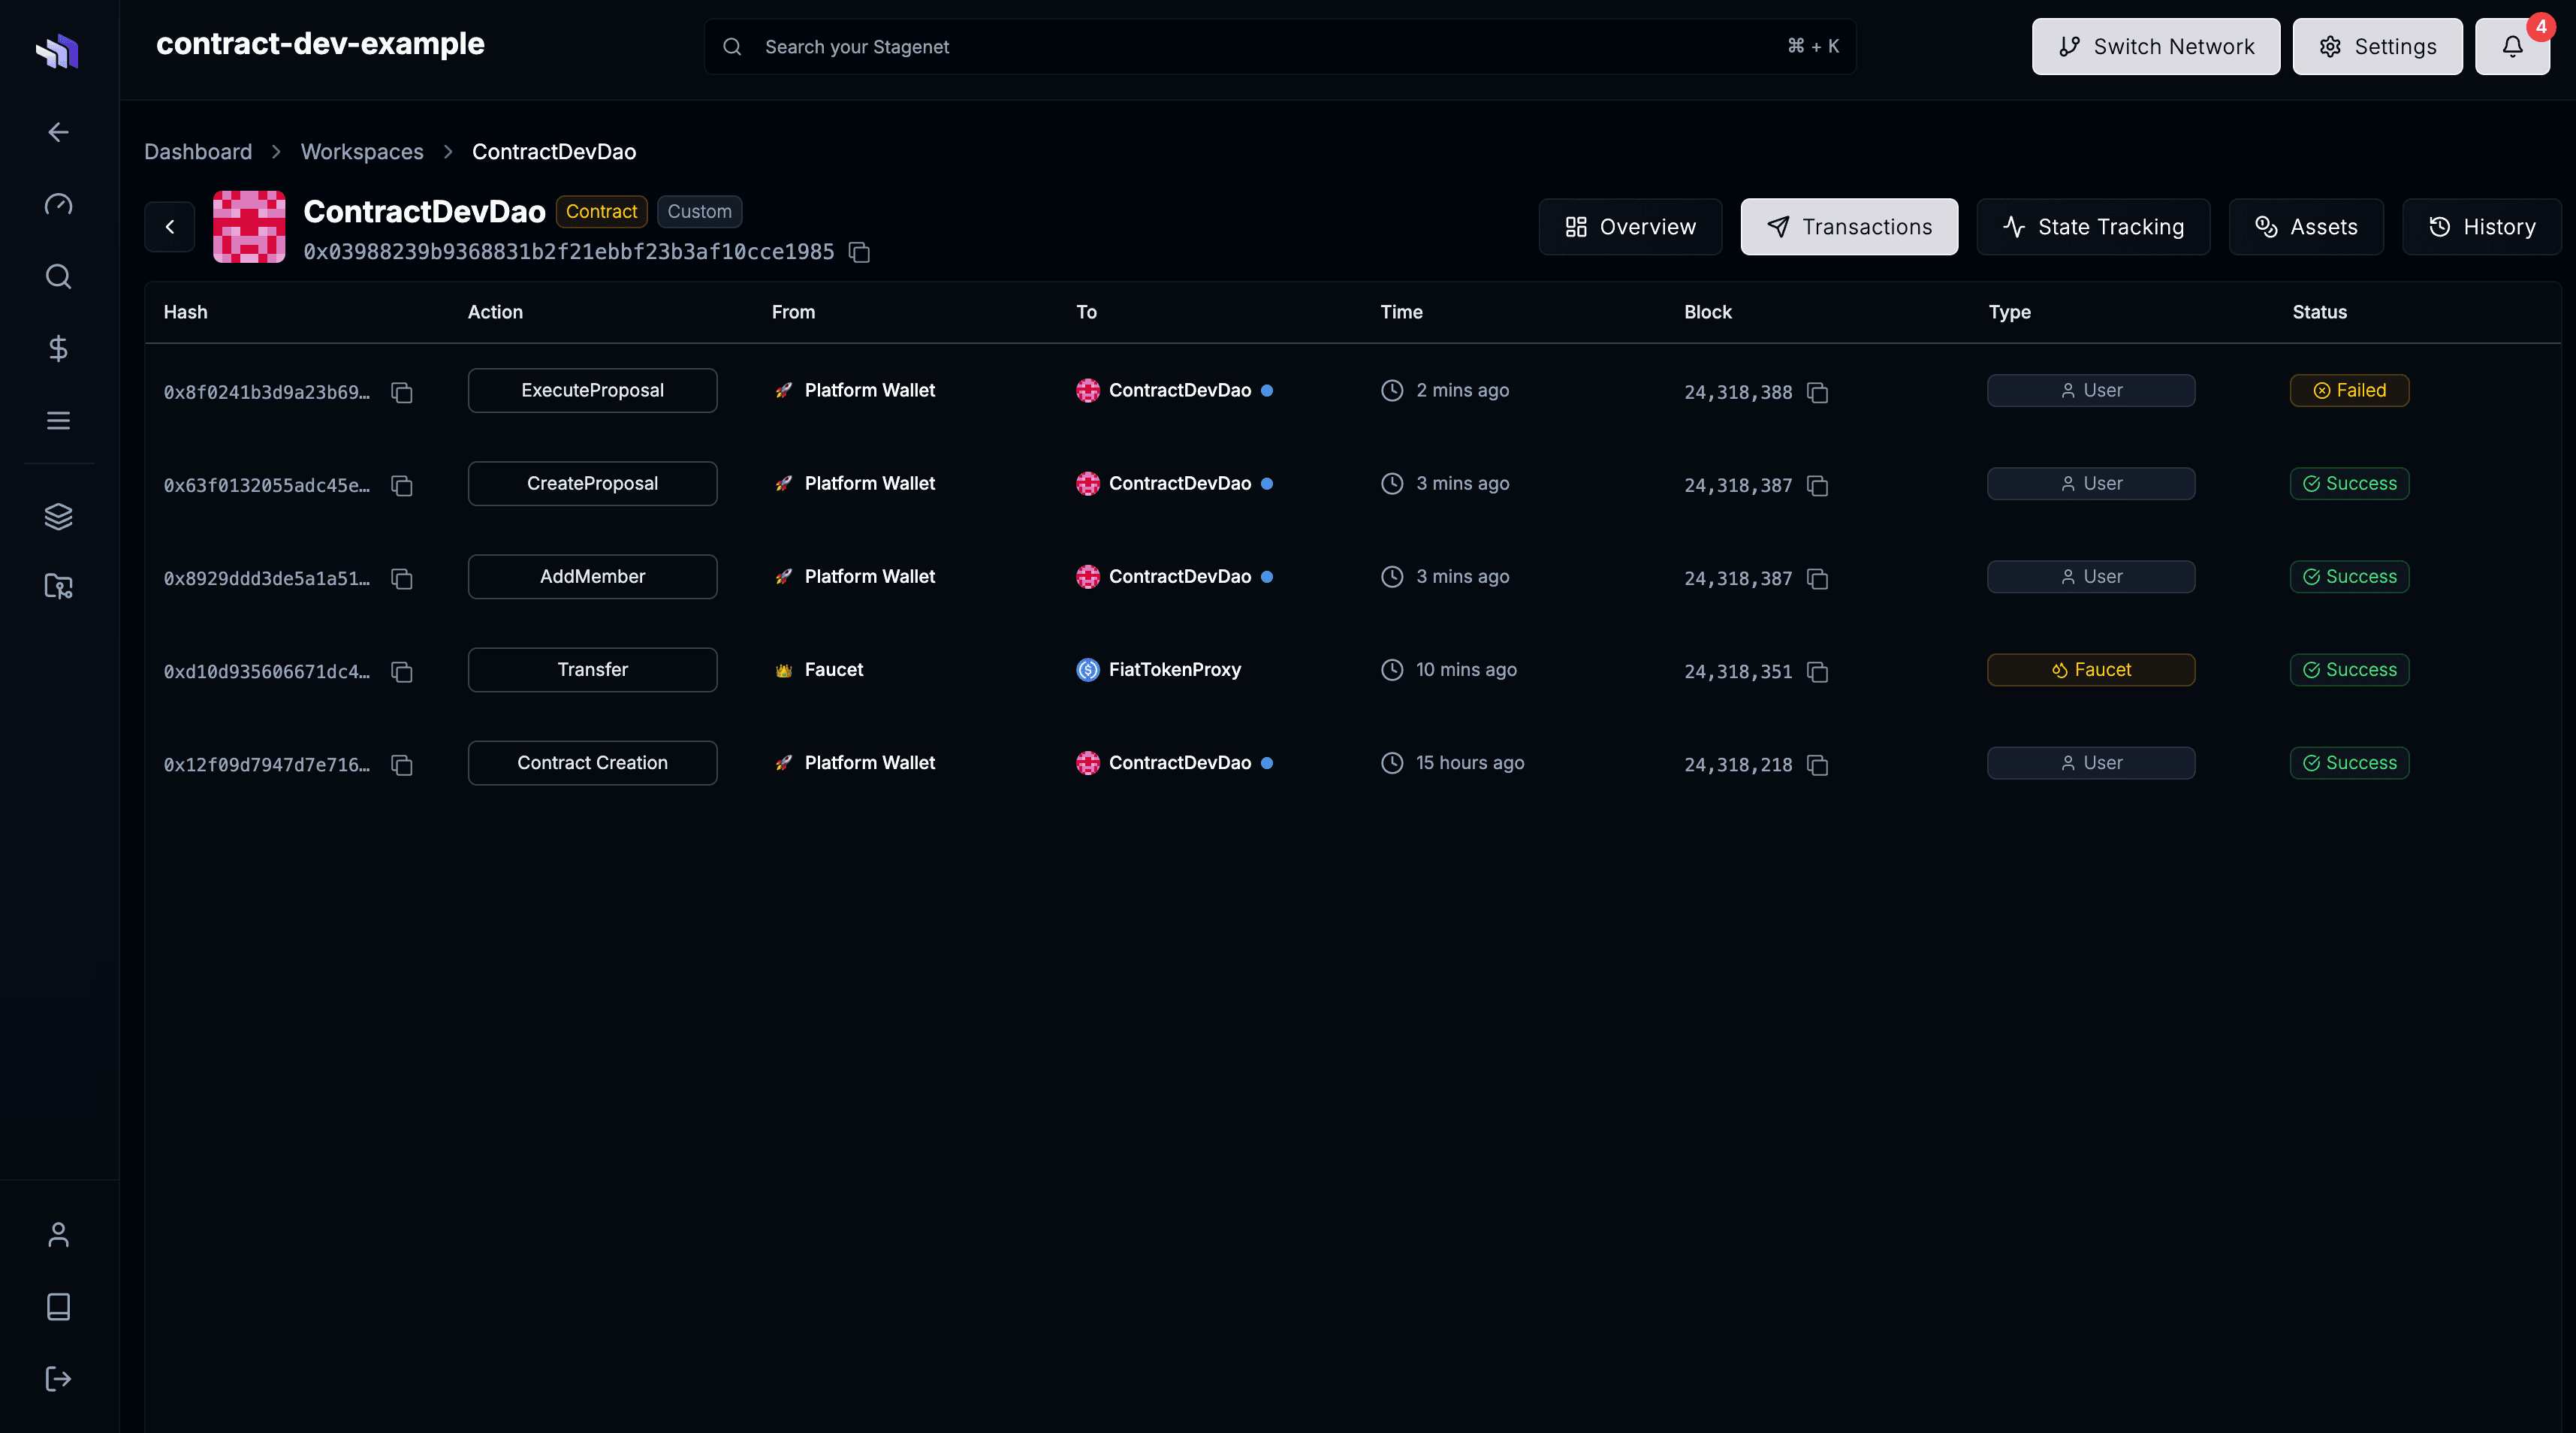Viewport: 2576px width, 1433px height.
Task: Copy block number 24,318,351 of the Transfer
Action: (1818, 673)
